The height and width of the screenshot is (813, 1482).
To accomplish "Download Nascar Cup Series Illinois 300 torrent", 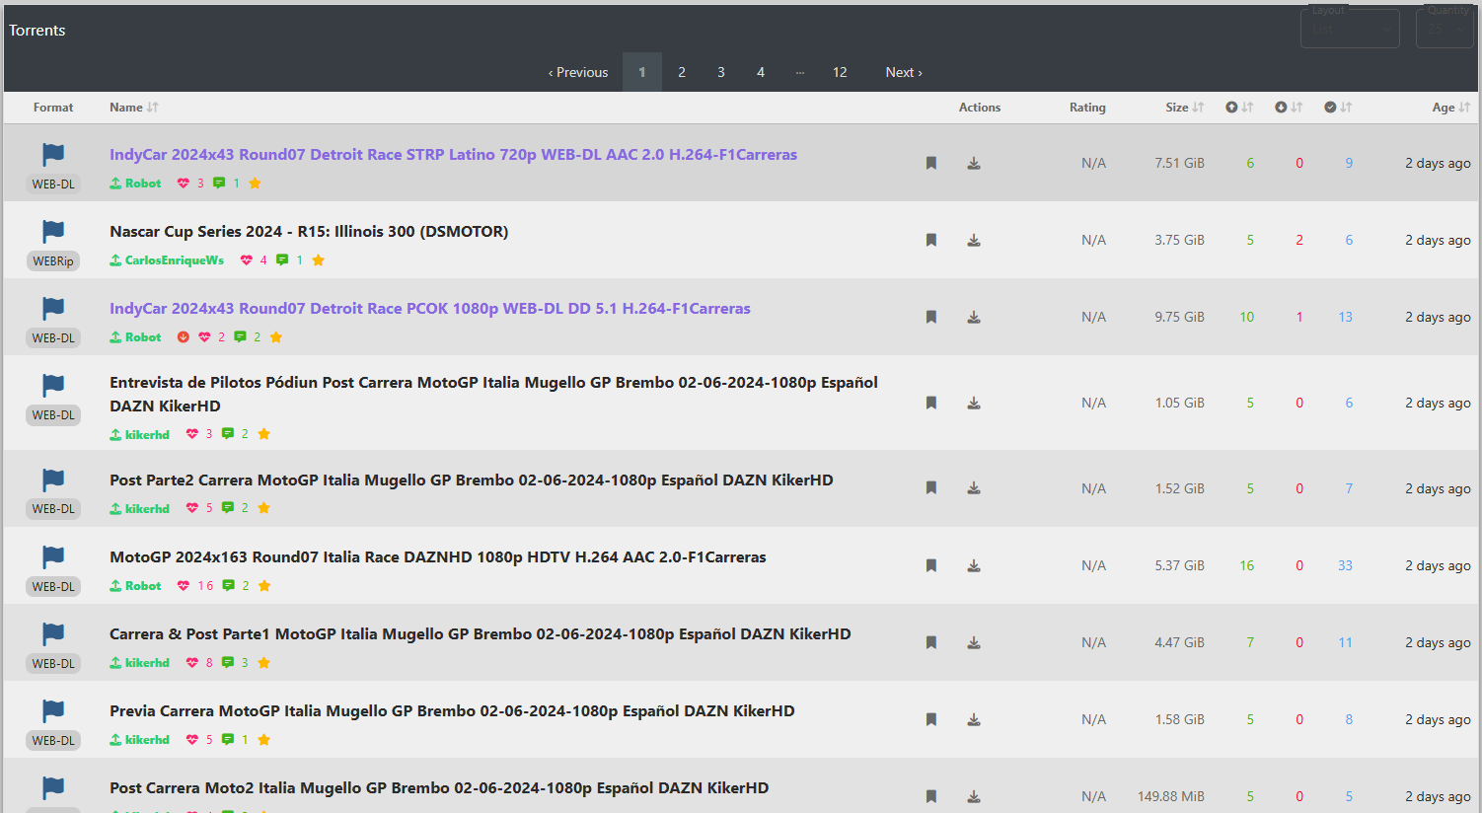I will coord(974,241).
